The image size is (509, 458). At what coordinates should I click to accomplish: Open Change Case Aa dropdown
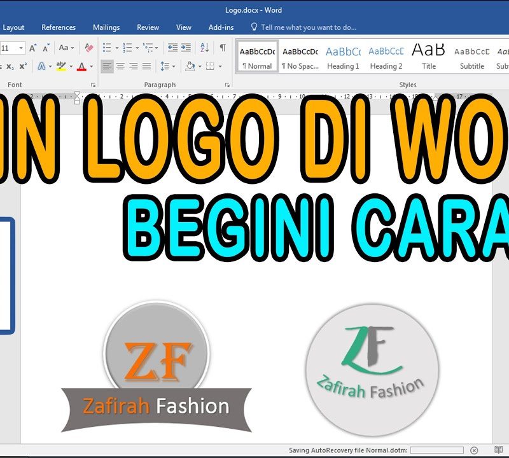[x=66, y=48]
